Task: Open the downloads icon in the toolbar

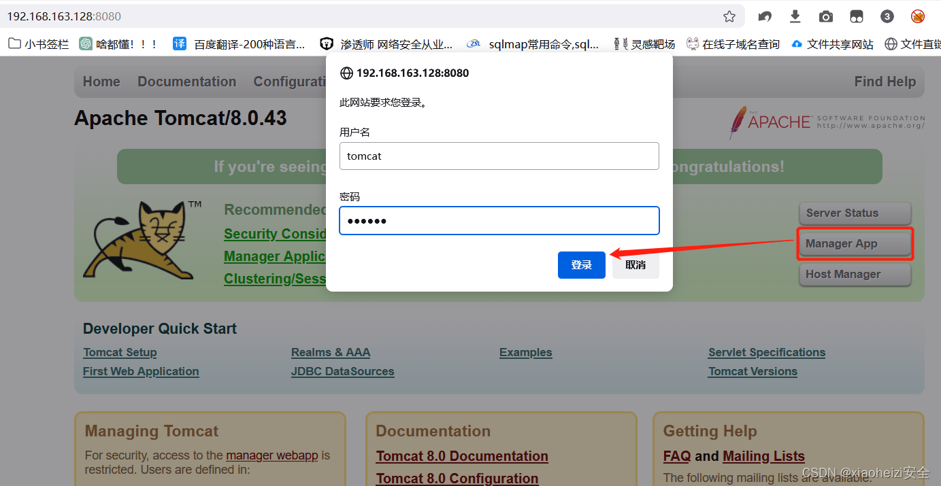Action: click(795, 16)
